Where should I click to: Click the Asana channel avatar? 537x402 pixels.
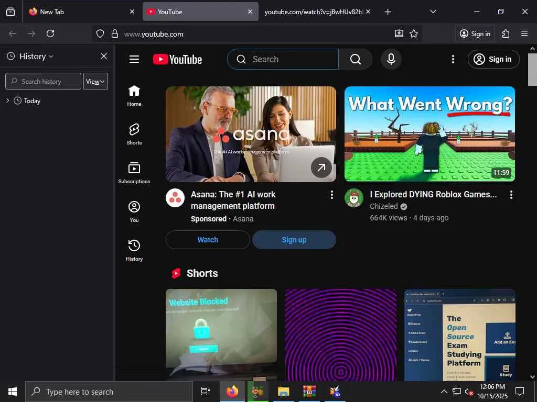pyautogui.click(x=175, y=198)
